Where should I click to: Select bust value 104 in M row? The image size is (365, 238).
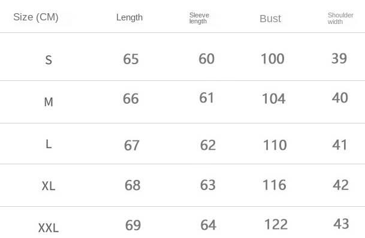click(274, 99)
